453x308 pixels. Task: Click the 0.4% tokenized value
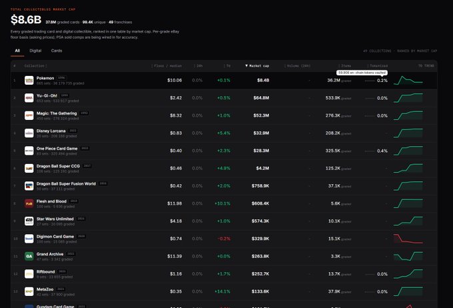pyautogui.click(x=382, y=151)
